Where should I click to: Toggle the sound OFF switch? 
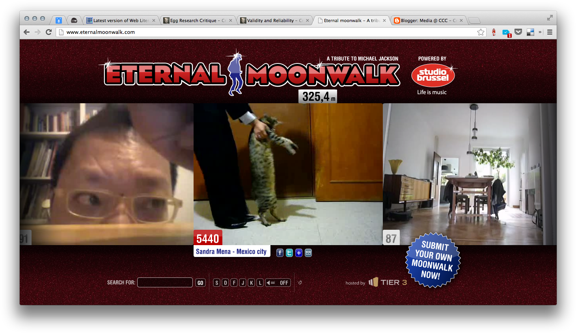(x=278, y=283)
